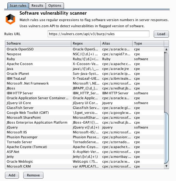Click the software type cell for jQuery UI Core
This screenshot has width=176, height=181.
point(148,103)
